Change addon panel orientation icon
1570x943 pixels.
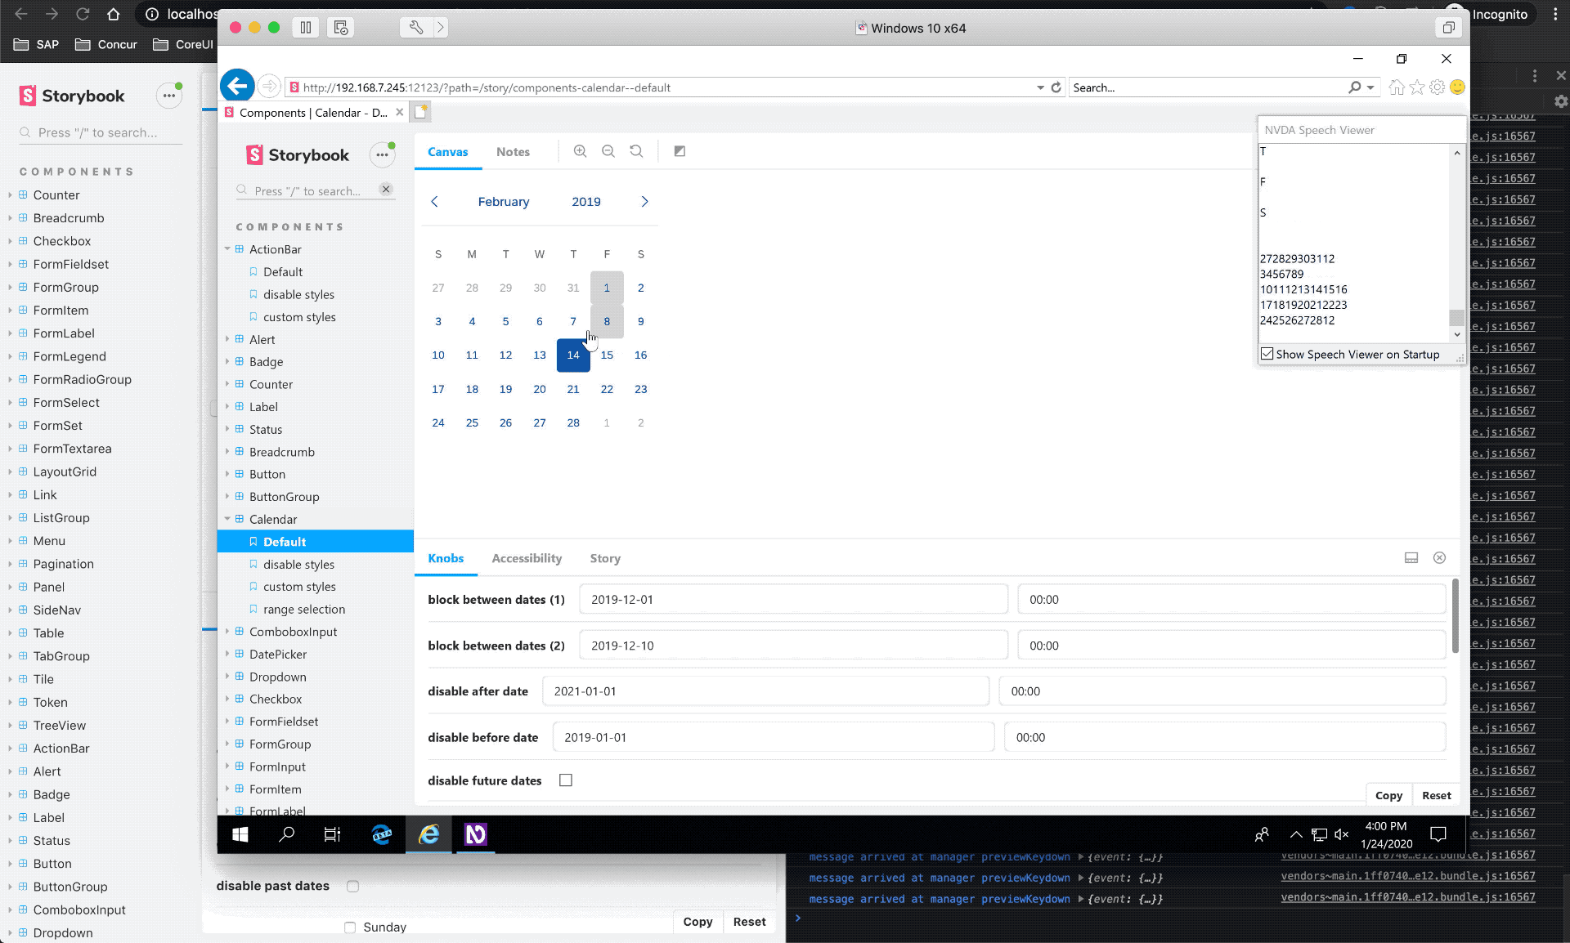[1411, 558]
